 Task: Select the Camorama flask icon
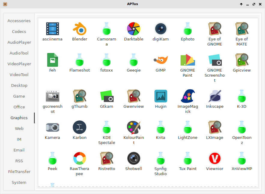pos(106,29)
